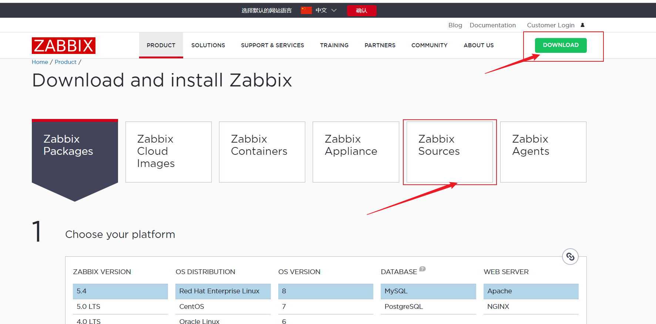Click the Customer Login user icon
Screen dimensions: 656x324
[582, 25]
